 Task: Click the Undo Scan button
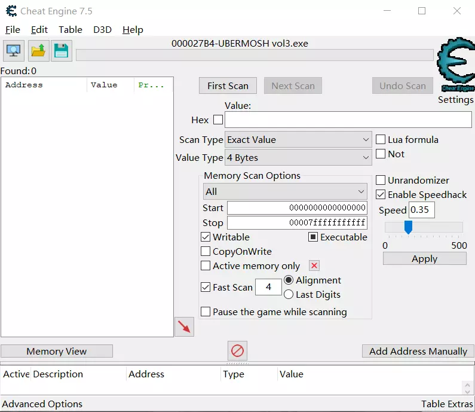pyautogui.click(x=403, y=86)
